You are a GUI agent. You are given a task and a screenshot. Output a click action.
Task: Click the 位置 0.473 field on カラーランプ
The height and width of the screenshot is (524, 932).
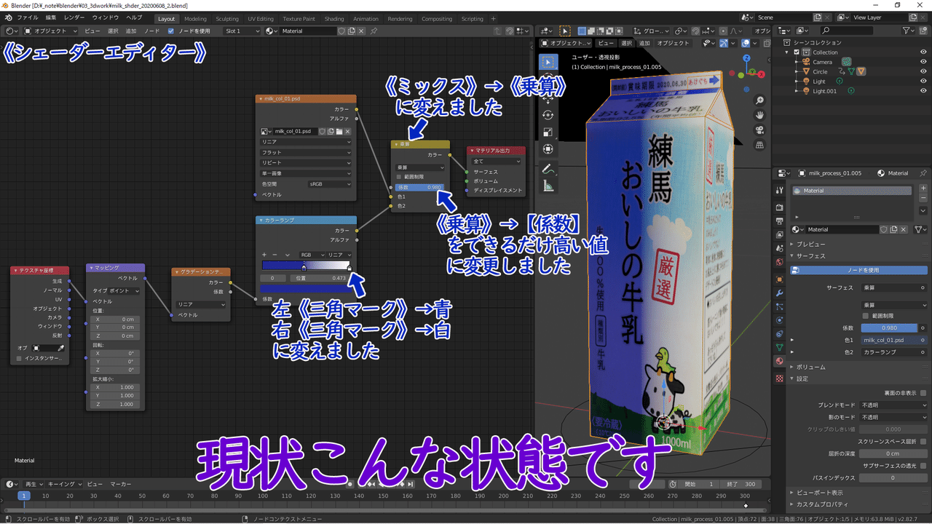click(320, 279)
